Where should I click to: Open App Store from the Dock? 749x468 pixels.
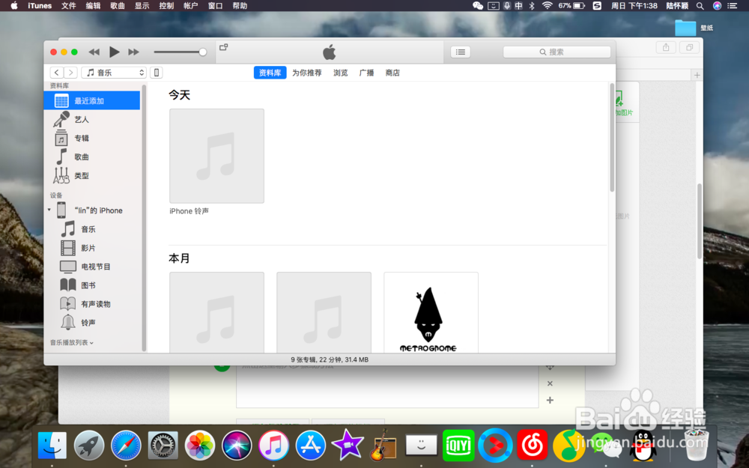[311, 446]
